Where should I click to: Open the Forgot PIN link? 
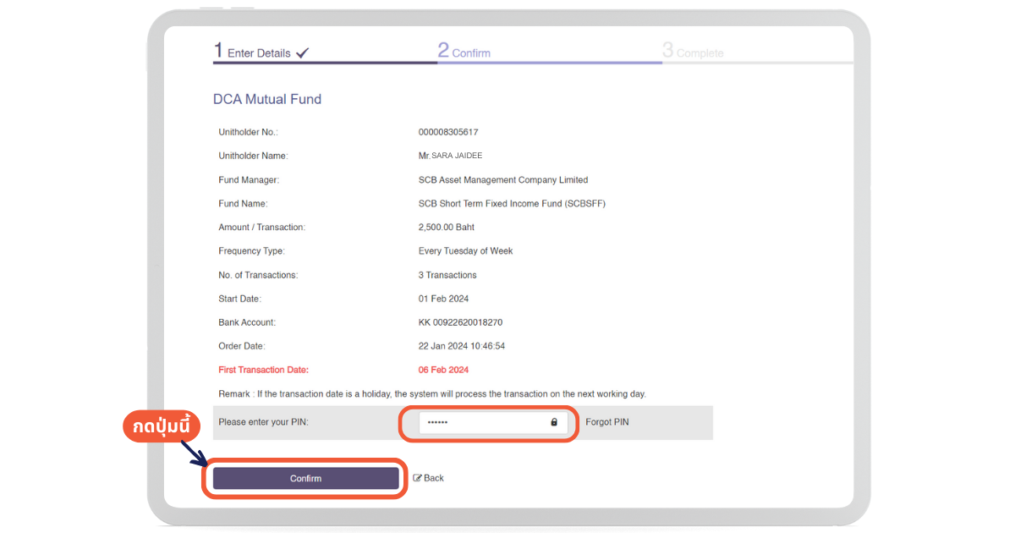coord(606,422)
